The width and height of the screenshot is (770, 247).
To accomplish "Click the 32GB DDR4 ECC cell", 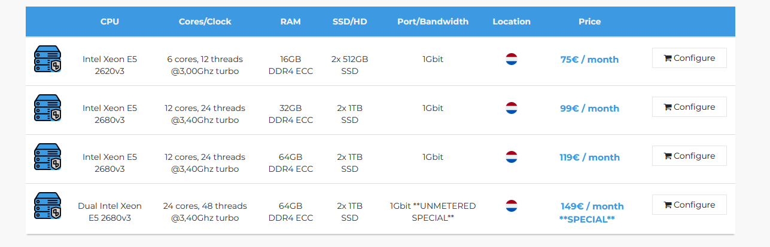I will [291, 114].
